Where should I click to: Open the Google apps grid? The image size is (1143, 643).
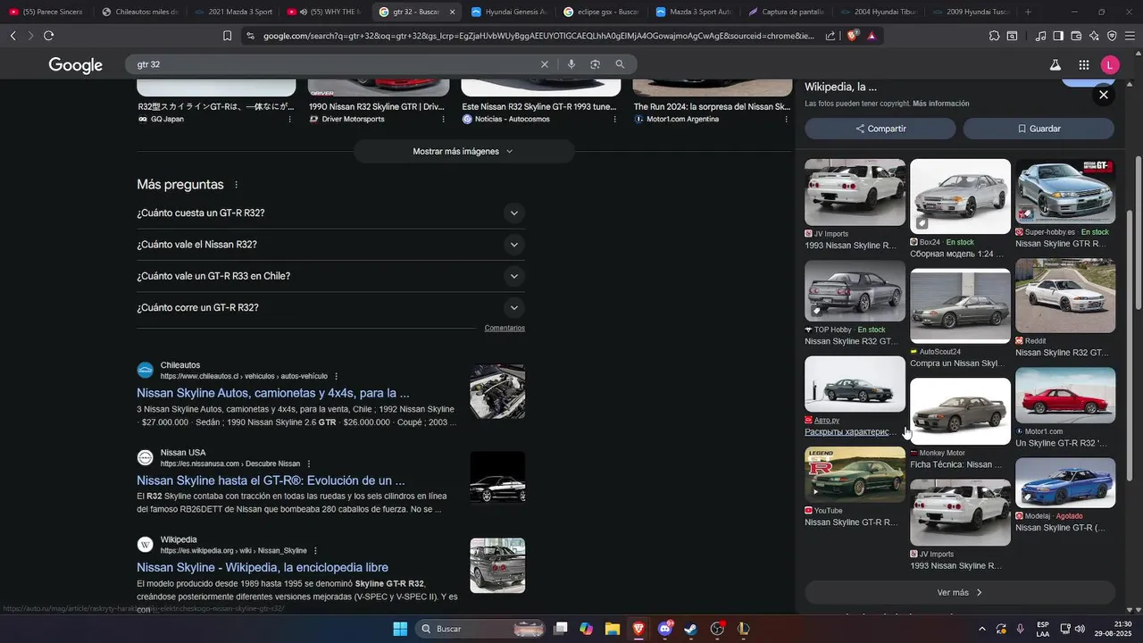(1083, 64)
